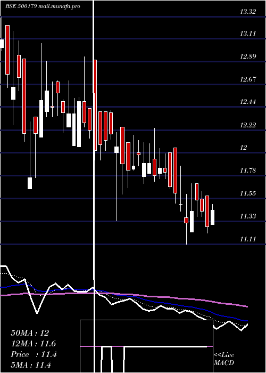266x373 pixels.
Task: Click the 5MA : 11.4 reading
Action: click(31, 365)
